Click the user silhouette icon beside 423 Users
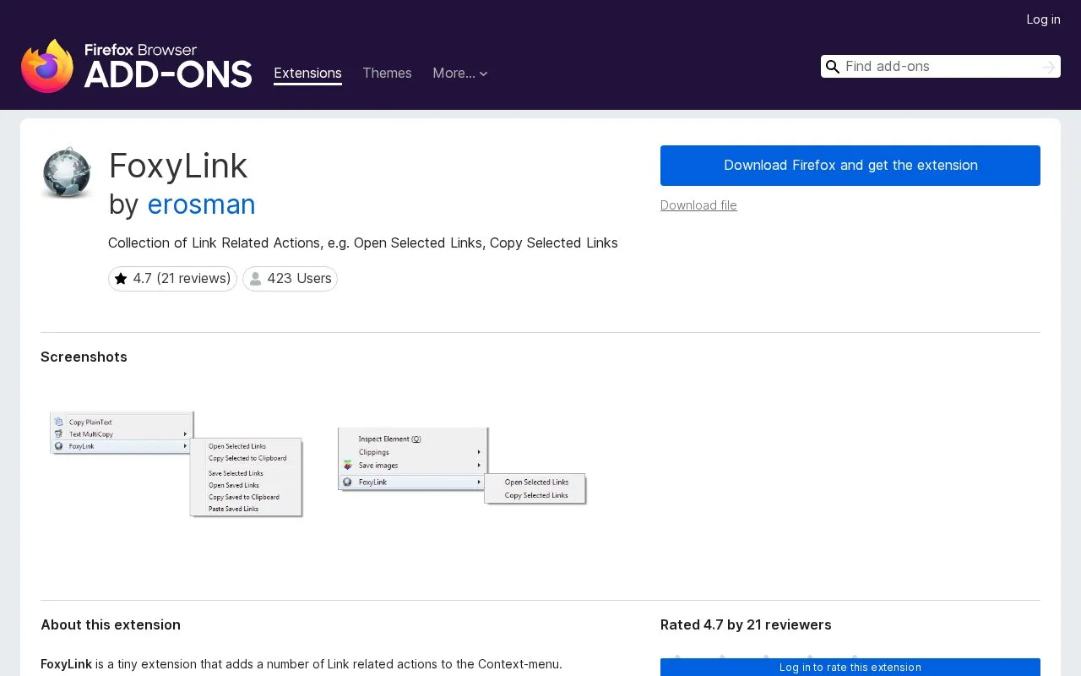This screenshot has height=676, width=1081. 255,279
